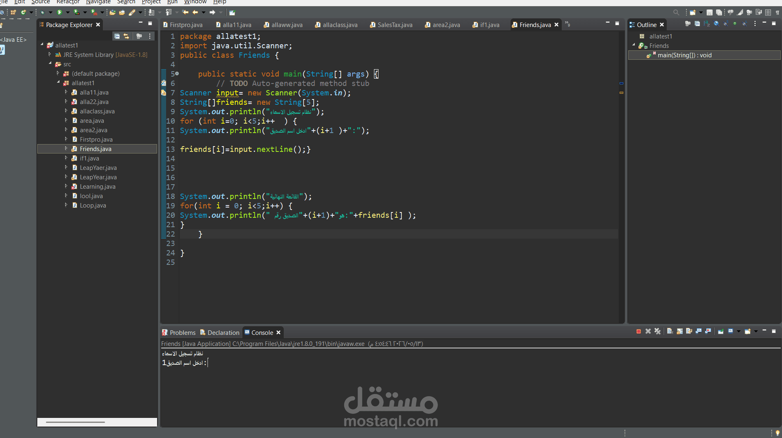Screen dimensions: 782x438
Task: Expand JRE System Library node
Action: pos(50,54)
